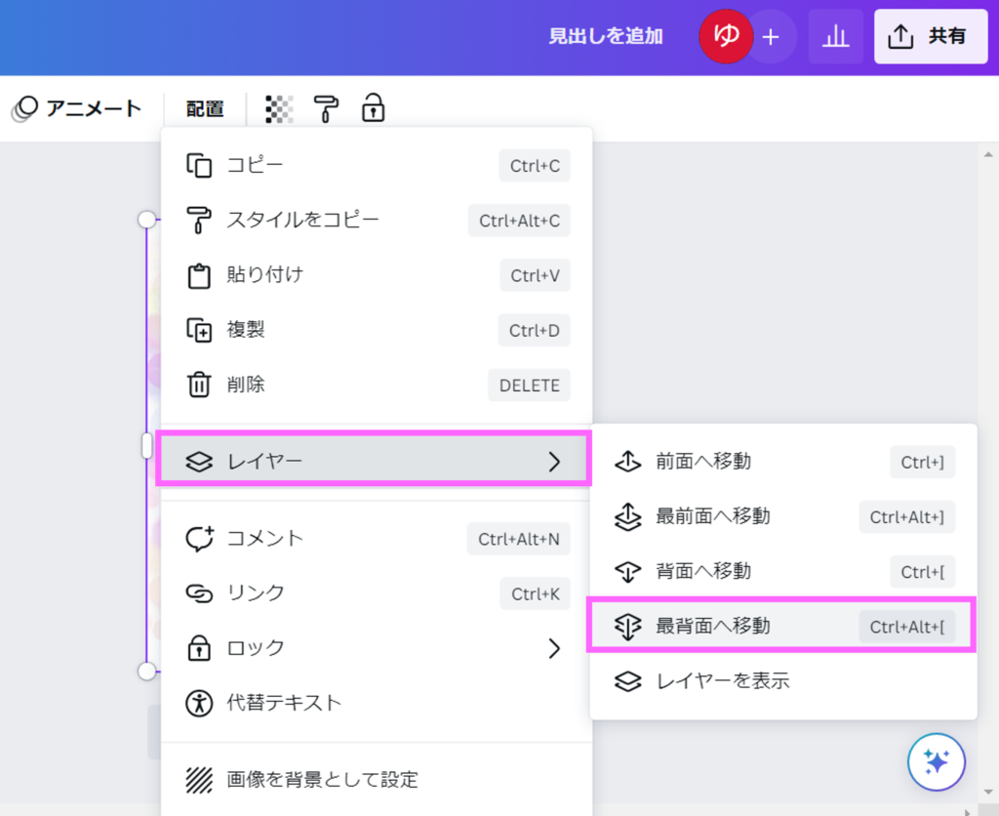The width and height of the screenshot is (999, 816).
Task: Click the 見出しを追加 title field
Action: click(605, 37)
